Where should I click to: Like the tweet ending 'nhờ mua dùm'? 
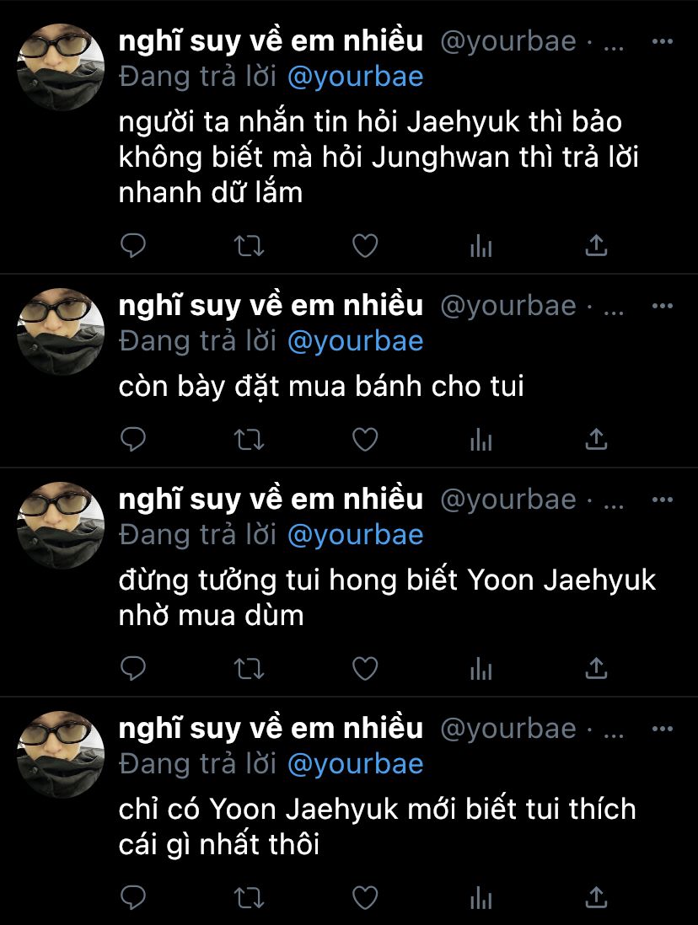pyautogui.click(x=365, y=668)
